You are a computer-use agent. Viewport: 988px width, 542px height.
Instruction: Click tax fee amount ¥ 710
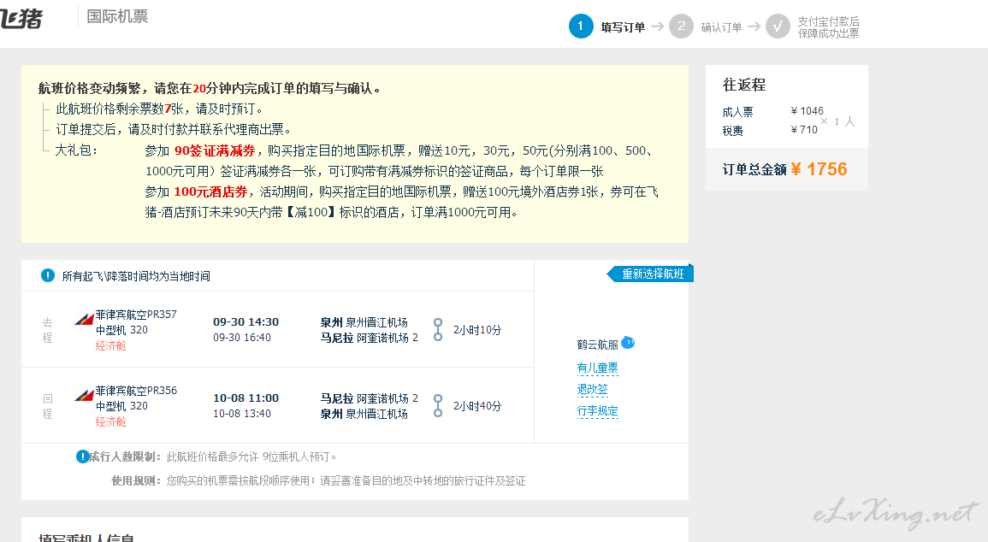pos(804,130)
